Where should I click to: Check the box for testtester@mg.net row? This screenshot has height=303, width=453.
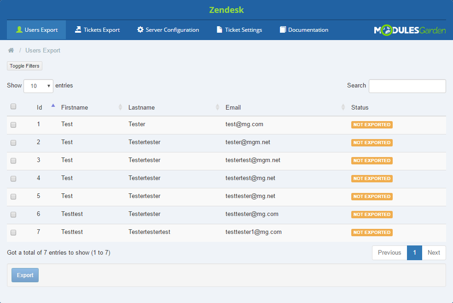pos(13,197)
